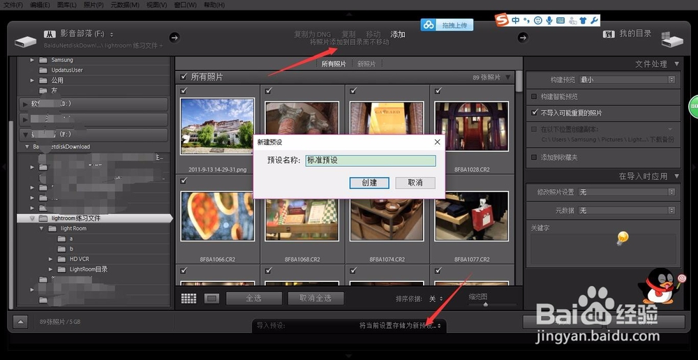
Task: Open 编辑(E) menu
Action: pos(40,5)
